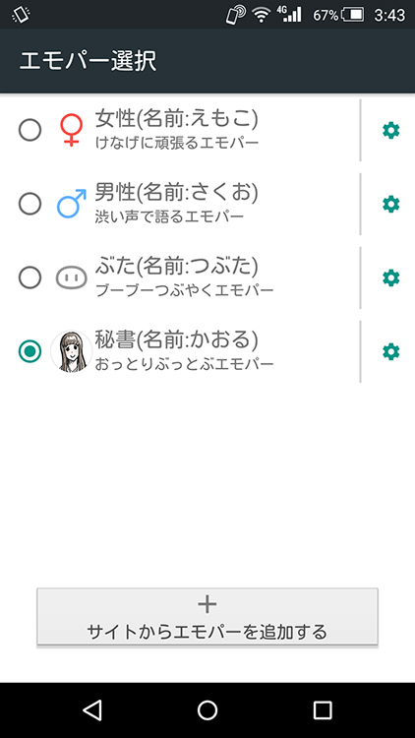Click the selected 秘書 かおる radio button
415x738 pixels.
click(30, 351)
